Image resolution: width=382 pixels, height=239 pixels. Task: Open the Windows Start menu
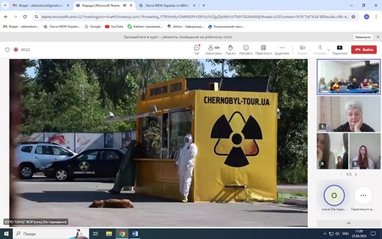(x=6, y=234)
